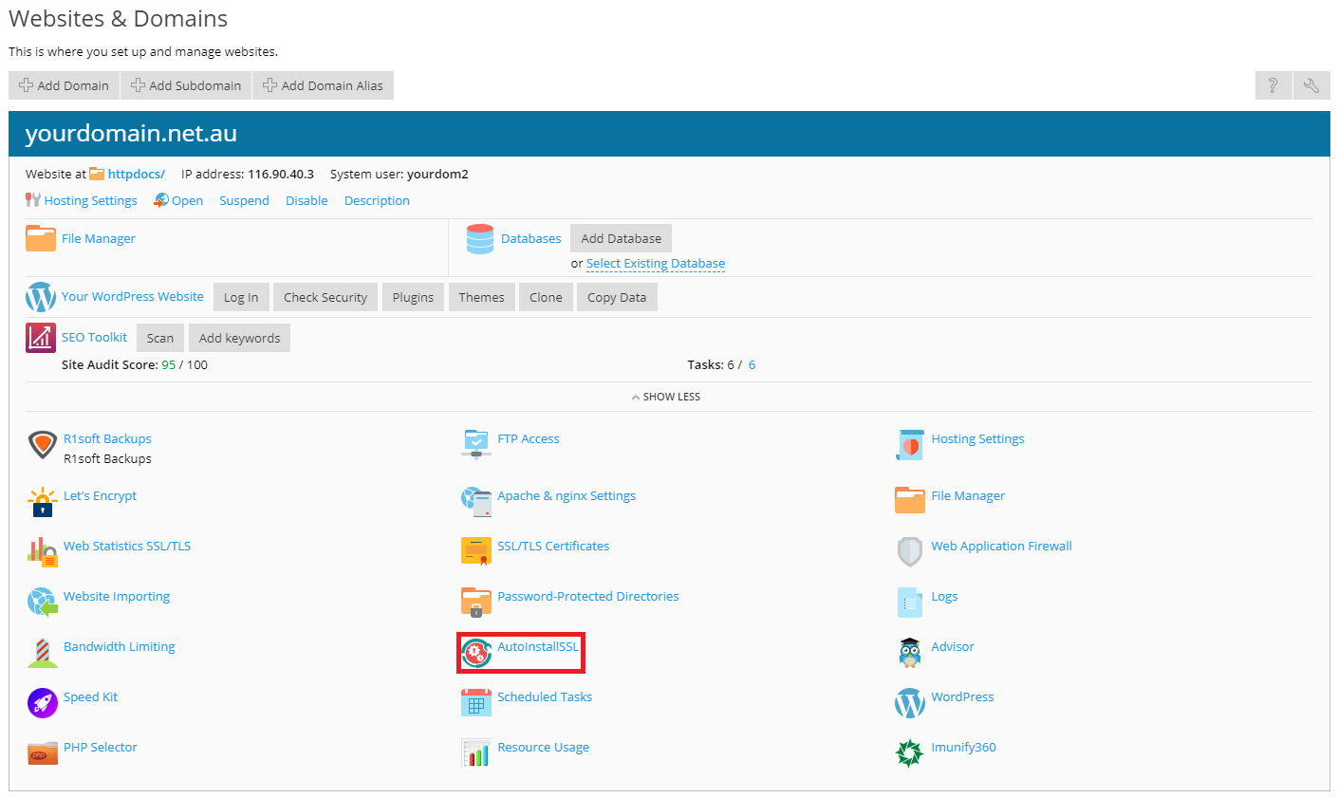The height and width of the screenshot is (798, 1338).
Task: Open the Imunify360 green star icon
Action: (x=909, y=752)
